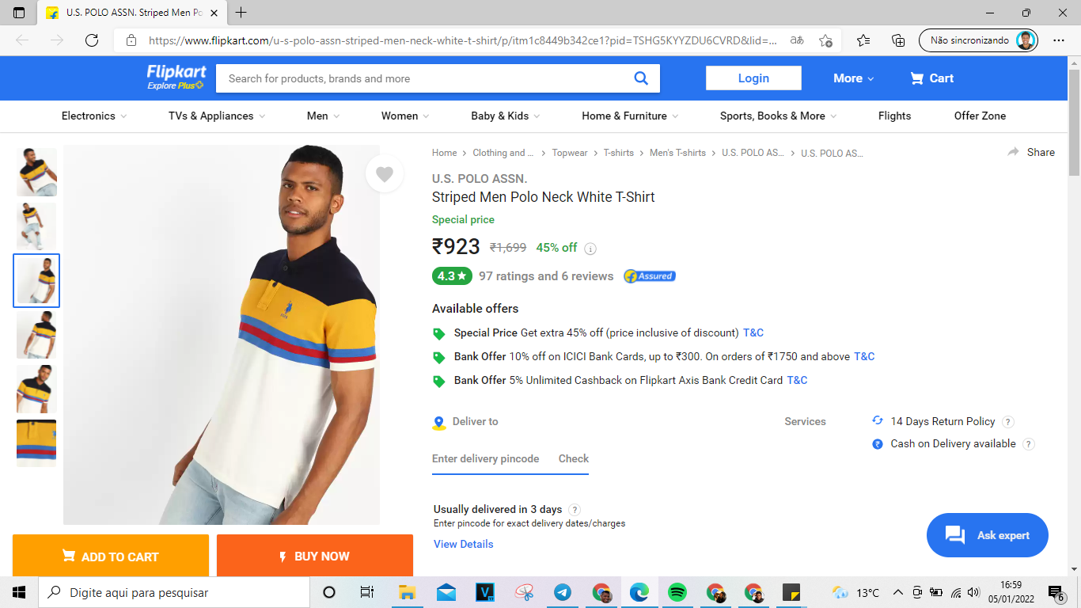The height and width of the screenshot is (608, 1081).
Task: Open the View Details link
Action: coord(464,544)
